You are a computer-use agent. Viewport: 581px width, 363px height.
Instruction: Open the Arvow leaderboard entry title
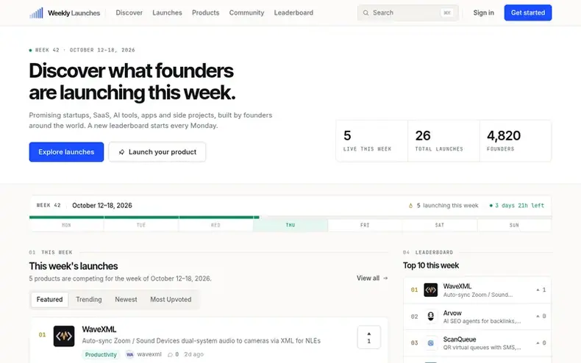[452, 313]
